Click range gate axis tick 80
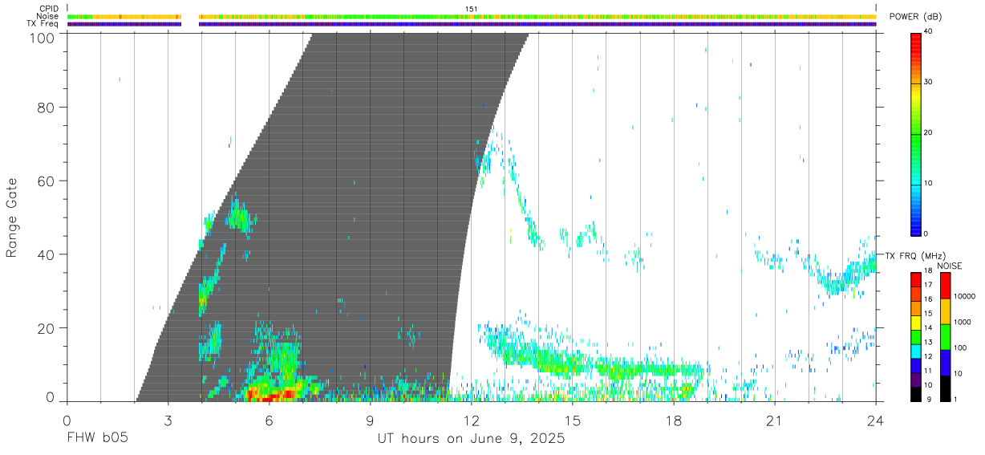The width and height of the screenshot is (985, 455). 47,108
